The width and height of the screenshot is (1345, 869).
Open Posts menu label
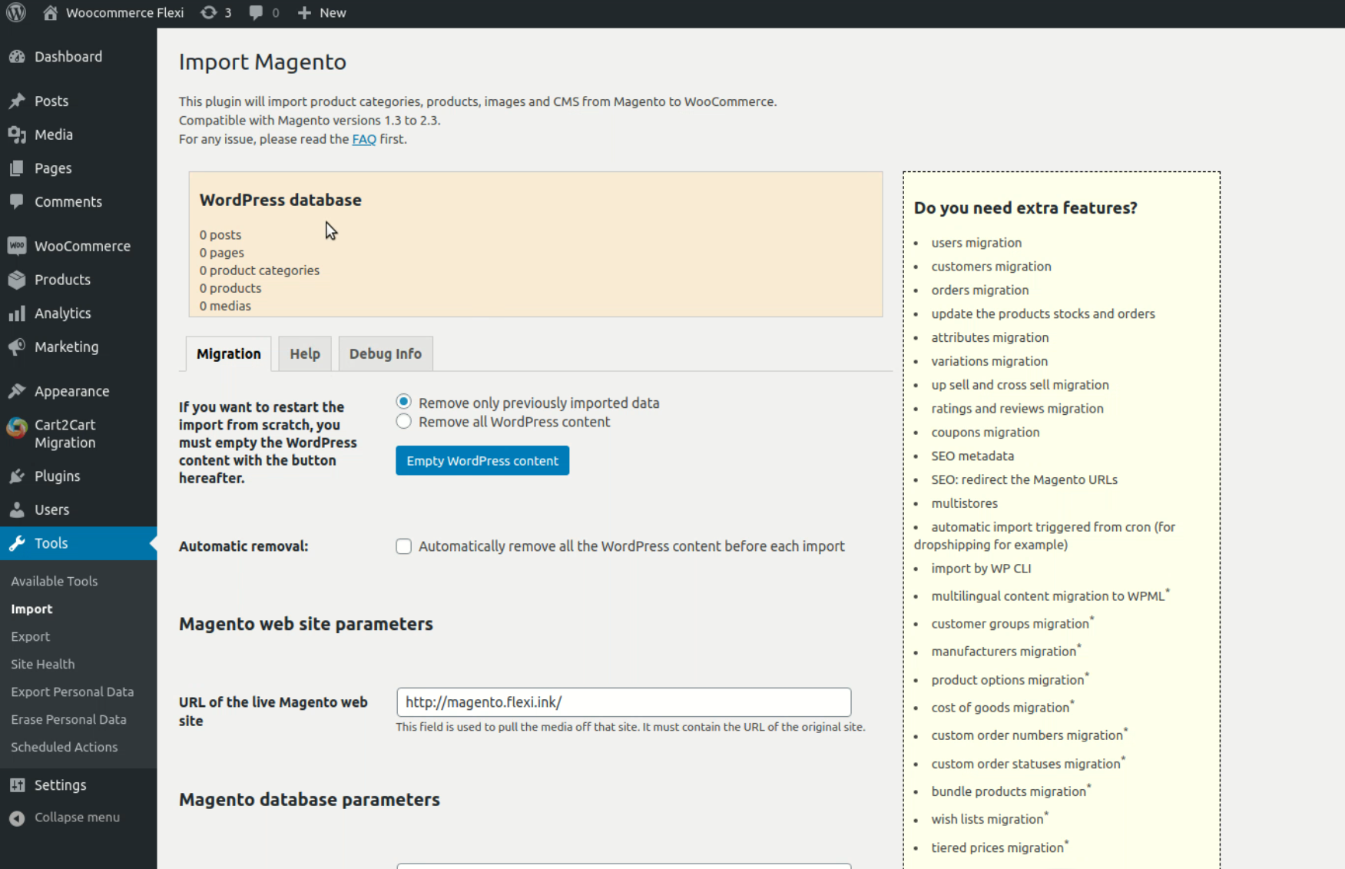click(51, 101)
